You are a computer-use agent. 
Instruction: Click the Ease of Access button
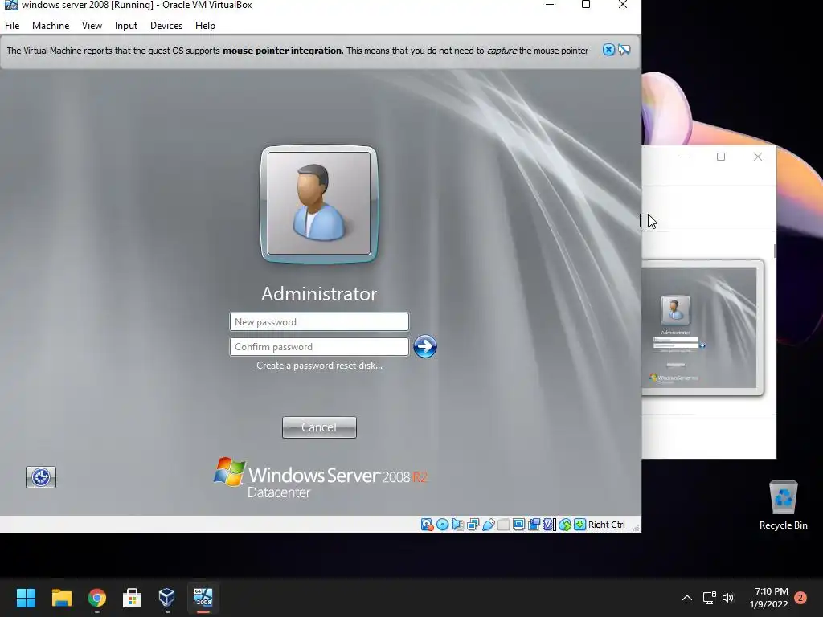(41, 477)
